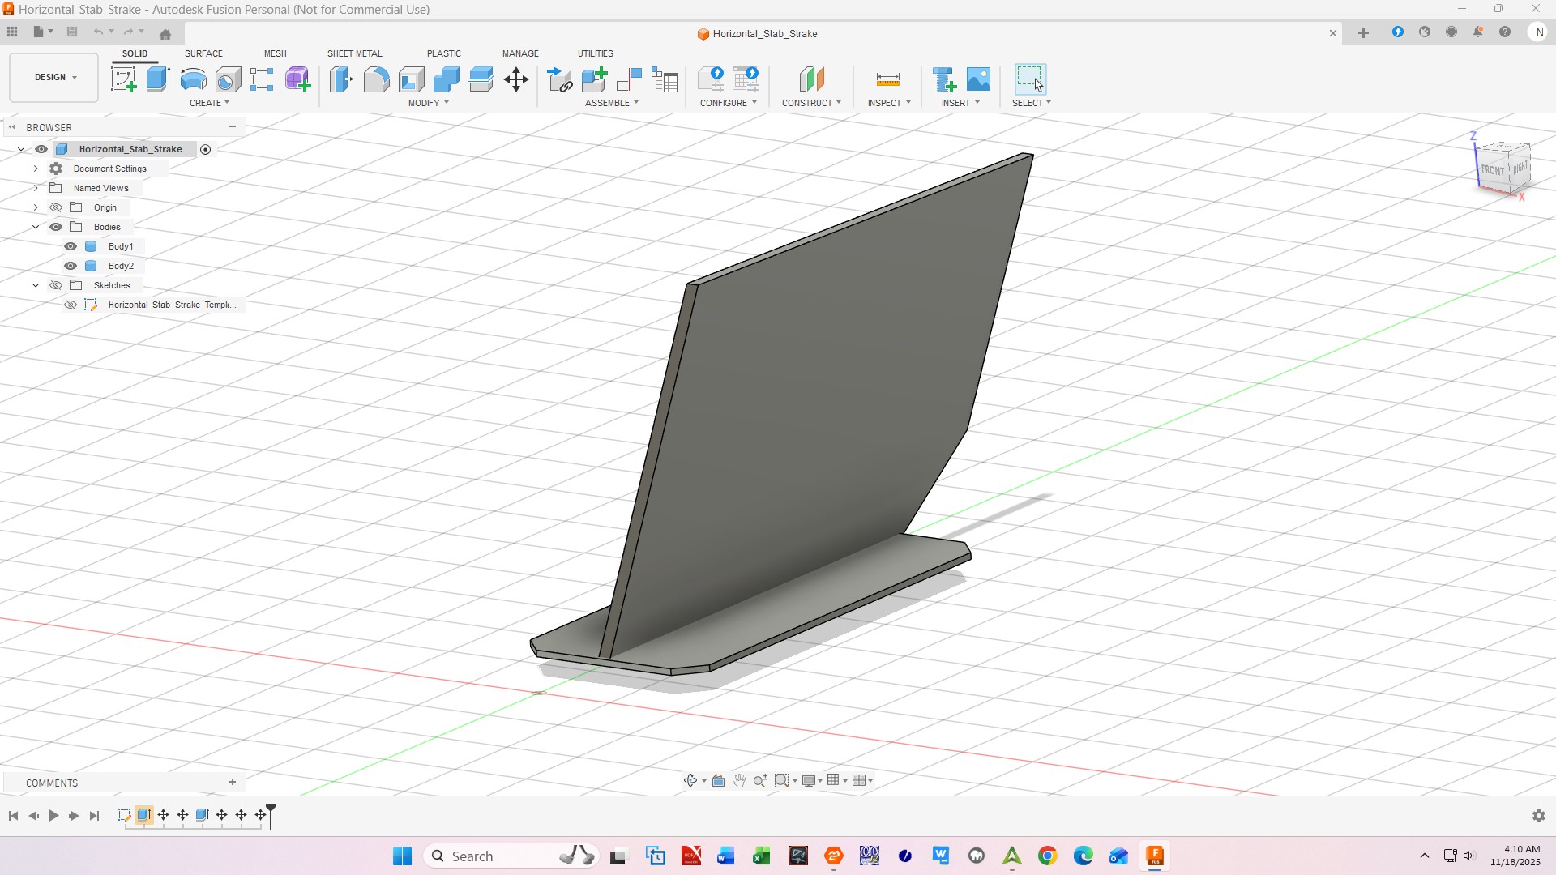
Task: Click the Create Sketch tool icon
Action: [123, 79]
